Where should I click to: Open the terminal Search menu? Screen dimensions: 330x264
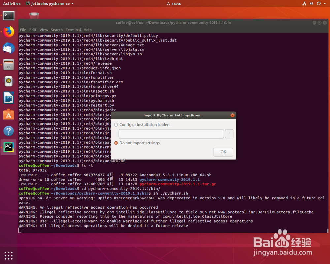(57, 30)
